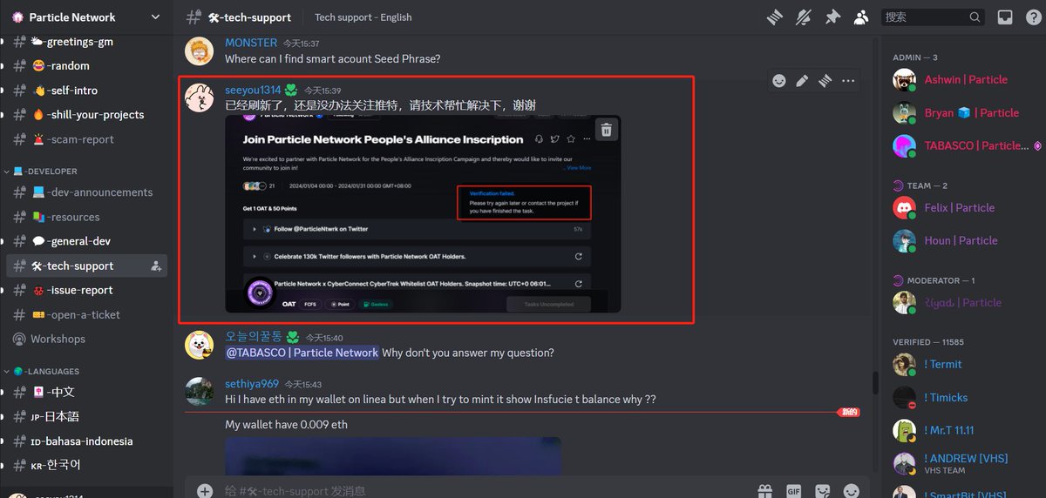Click the chat scrollbar thumb
This screenshot has width=1046, height=498.
pyautogui.click(x=876, y=383)
